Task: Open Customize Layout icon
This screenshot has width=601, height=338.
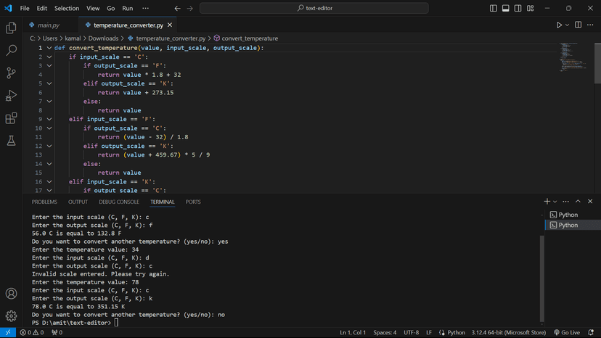Action: (531, 8)
